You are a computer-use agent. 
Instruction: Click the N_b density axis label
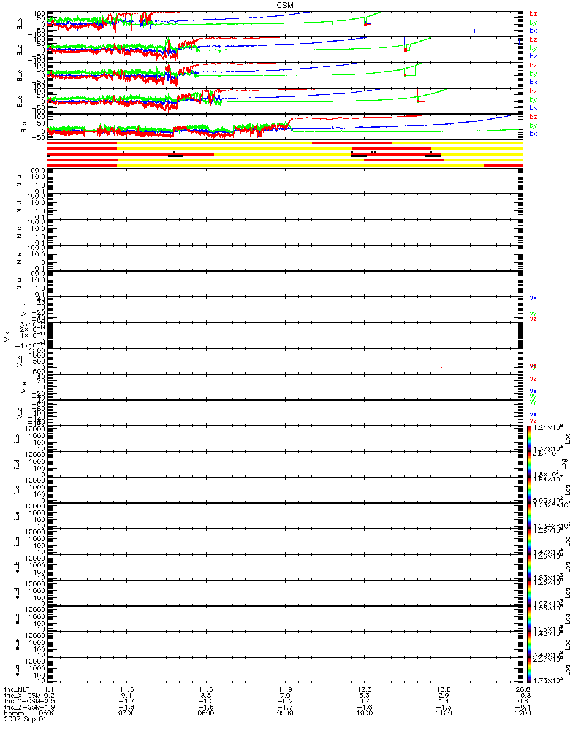(20, 180)
